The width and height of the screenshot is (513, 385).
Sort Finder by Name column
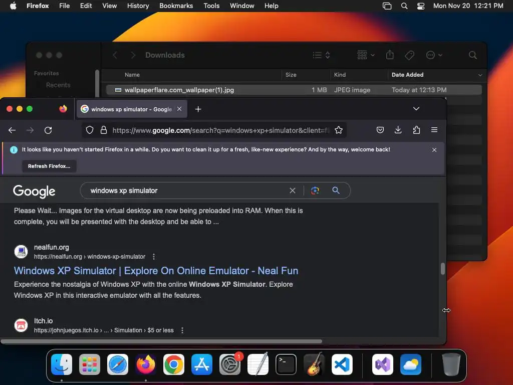coord(132,75)
